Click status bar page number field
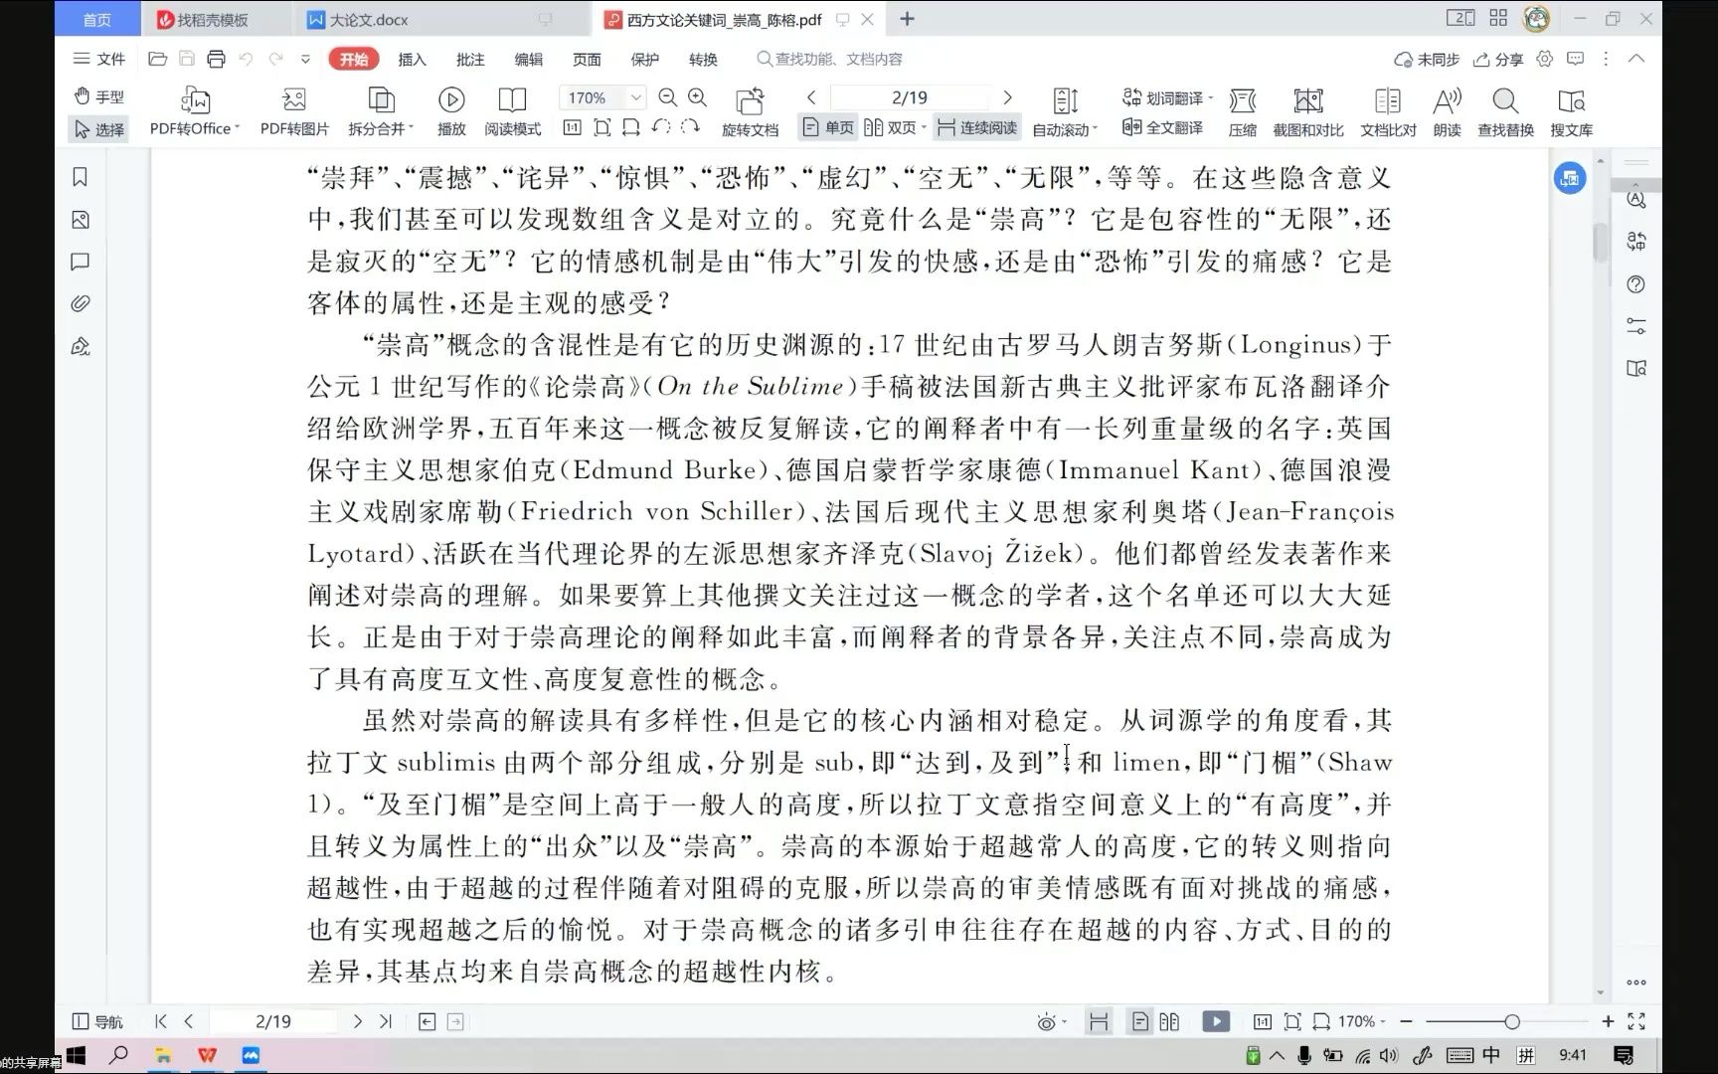Image resolution: width=1718 pixels, height=1074 pixels. click(273, 1021)
